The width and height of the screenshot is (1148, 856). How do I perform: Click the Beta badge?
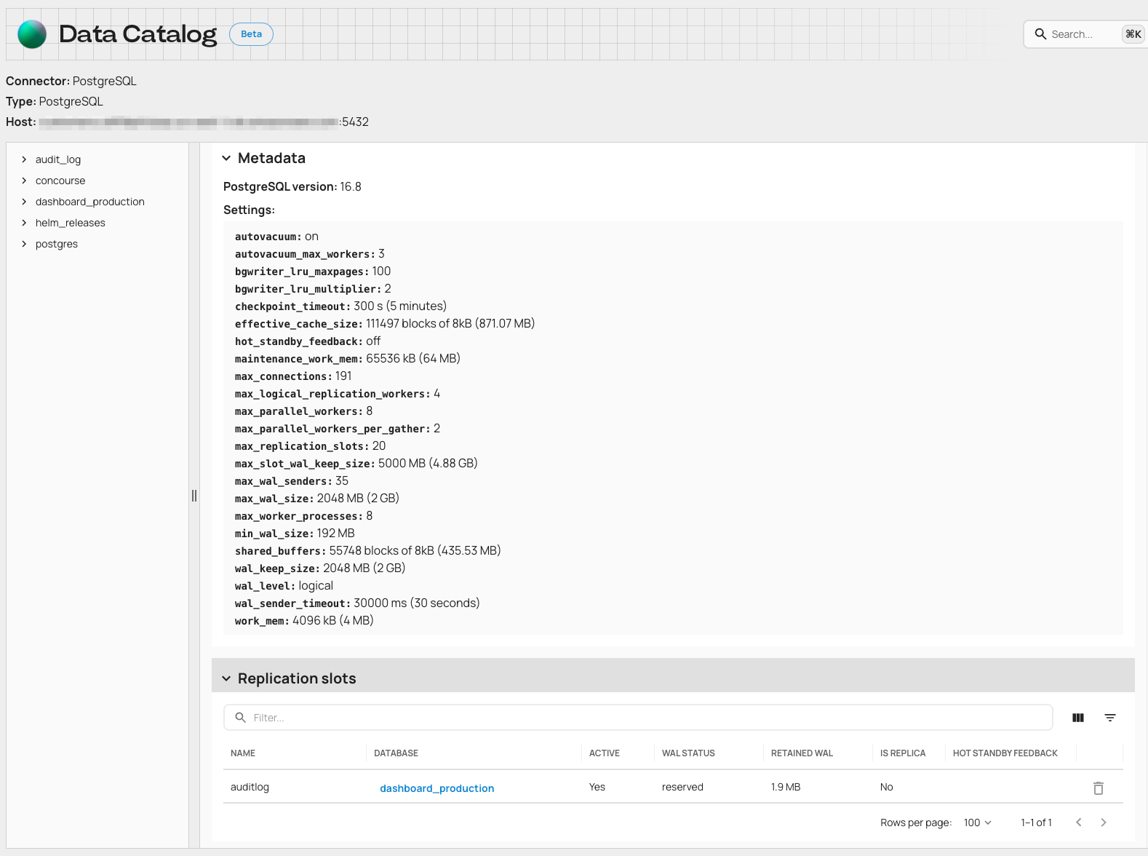(251, 34)
